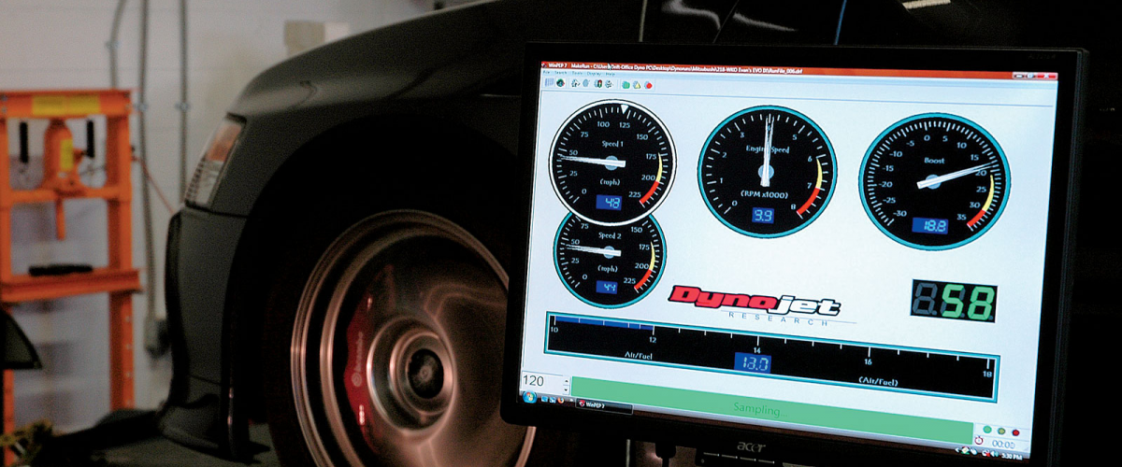The width and height of the screenshot is (1122, 467).
Task: Open the Tools menu
Action: (576, 73)
